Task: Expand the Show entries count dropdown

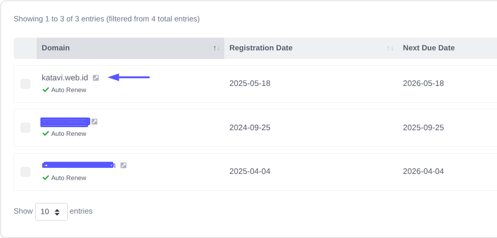Action: pos(51,212)
